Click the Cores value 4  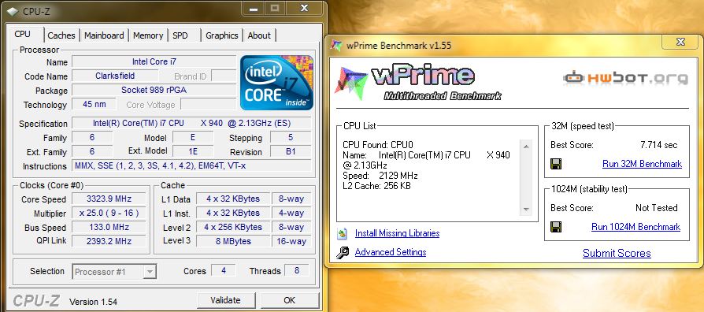tap(224, 271)
